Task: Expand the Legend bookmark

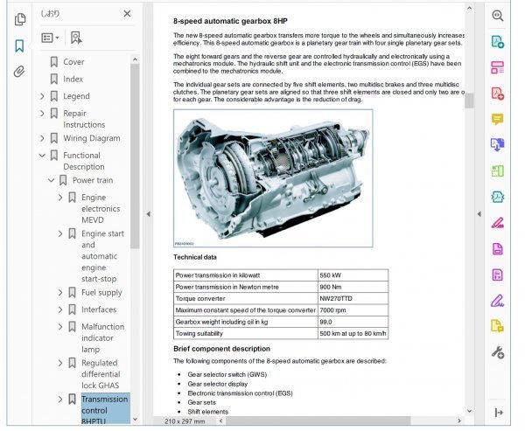Action: (x=42, y=96)
